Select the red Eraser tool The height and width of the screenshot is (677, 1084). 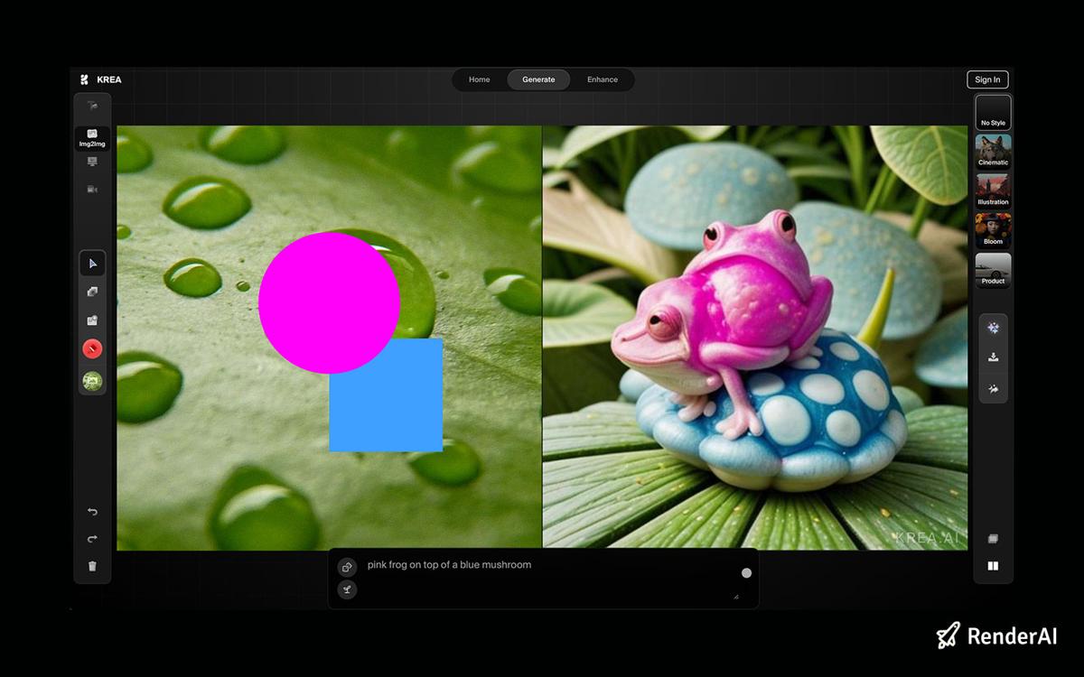[x=92, y=348]
